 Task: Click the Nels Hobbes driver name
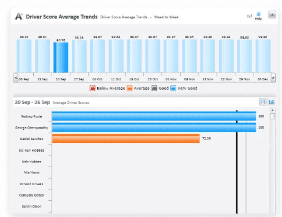point(31,161)
